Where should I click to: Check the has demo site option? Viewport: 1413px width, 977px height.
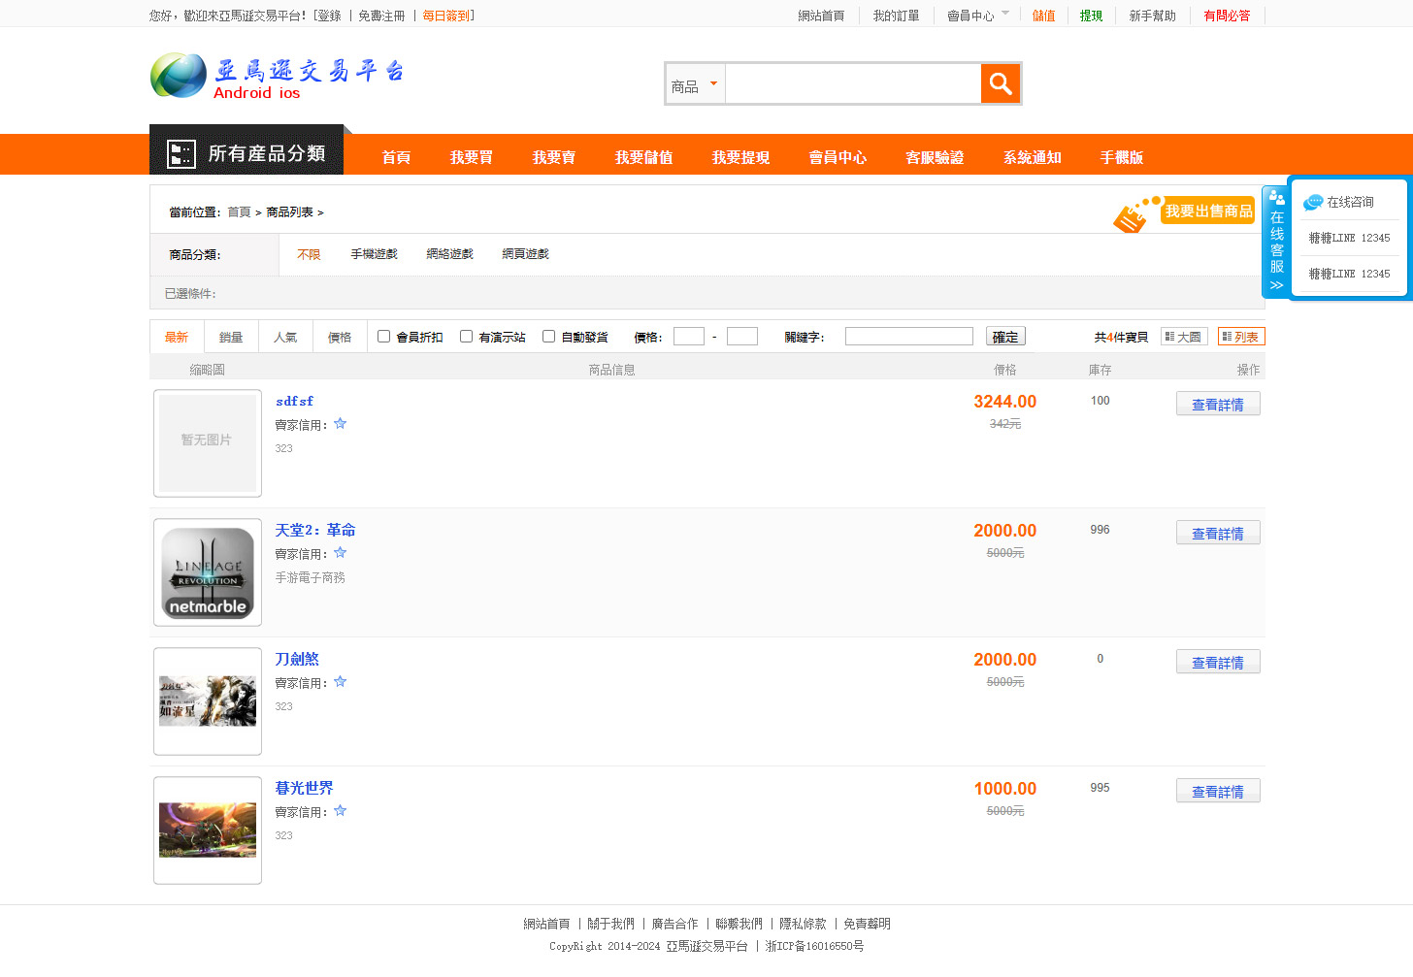(466, 337)
